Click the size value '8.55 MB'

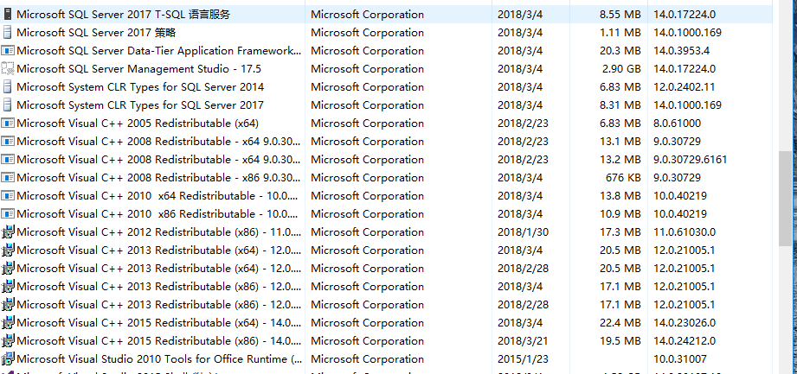[620, 15]
